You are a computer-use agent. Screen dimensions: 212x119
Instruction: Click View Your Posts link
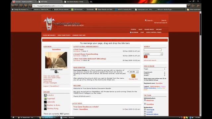click(x=64, y=35)
